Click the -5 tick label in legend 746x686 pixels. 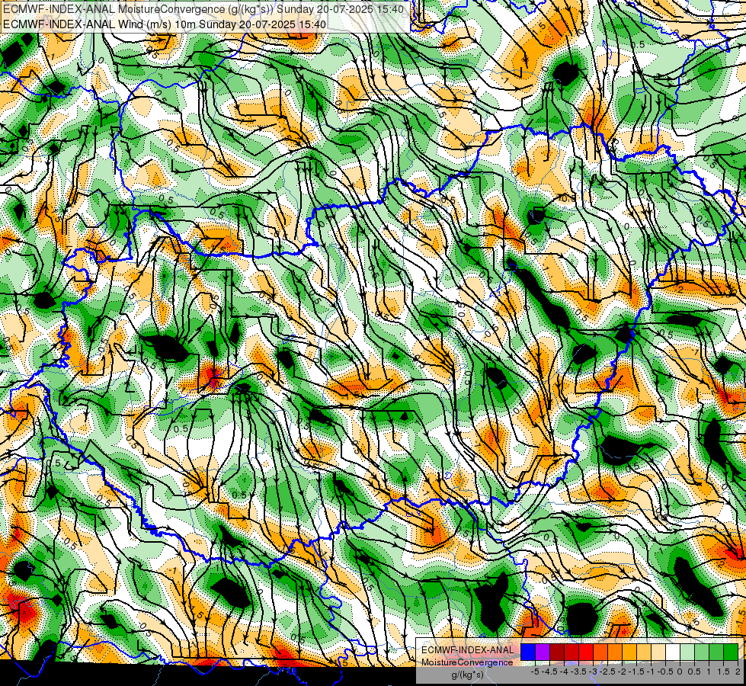[x=535, y=672]
